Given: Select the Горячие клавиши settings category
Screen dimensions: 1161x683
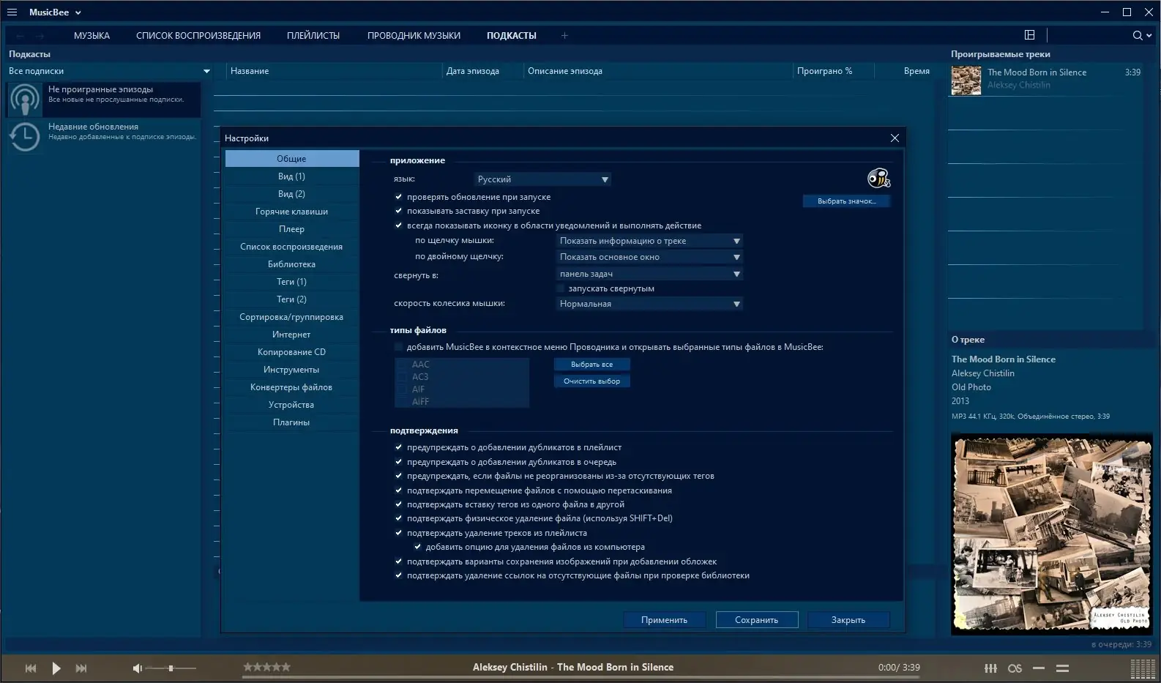Looking at the screenshot, I should coord(291,212).
